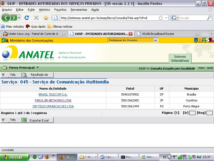Click the top Tela filter button

(x=11, y=75)
